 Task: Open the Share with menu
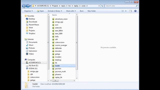click(71, 11)
